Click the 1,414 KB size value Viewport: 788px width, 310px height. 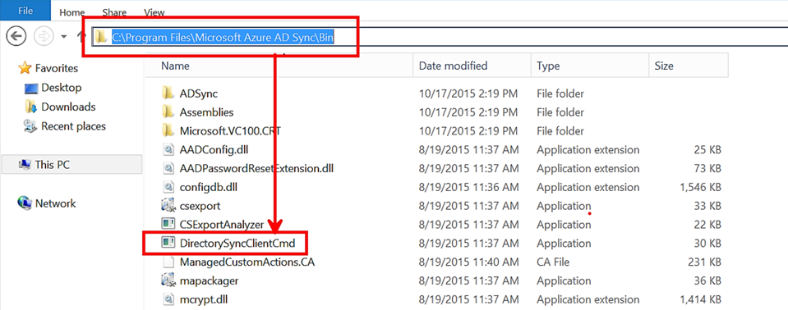click(702, 299)
